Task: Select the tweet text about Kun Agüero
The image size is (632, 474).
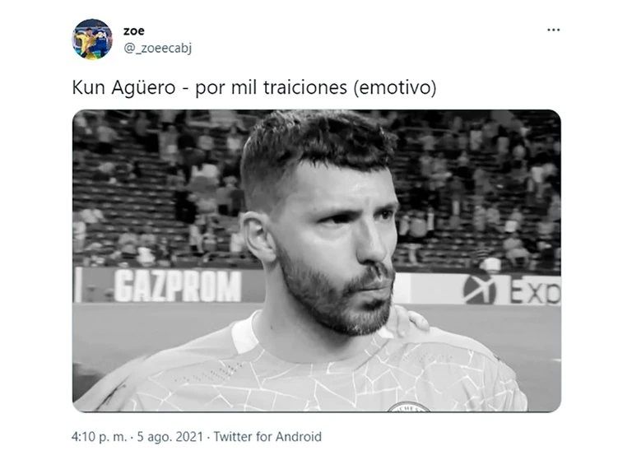Action: [x=254, y=87]
